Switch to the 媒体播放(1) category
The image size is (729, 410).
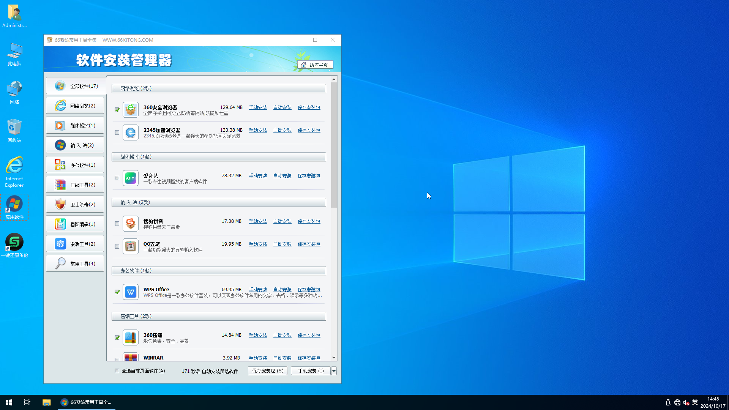[x=75, y=126]
